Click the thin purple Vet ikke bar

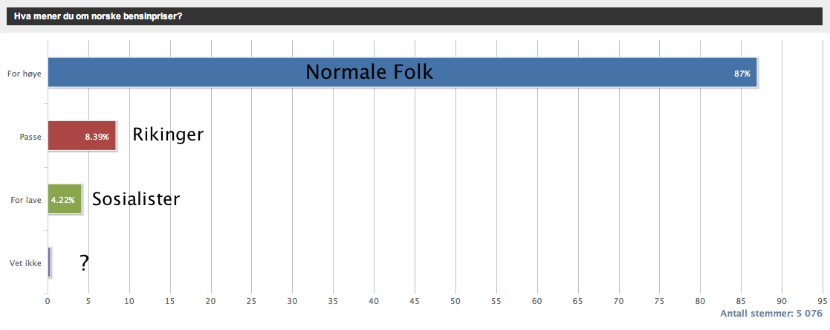49,262
